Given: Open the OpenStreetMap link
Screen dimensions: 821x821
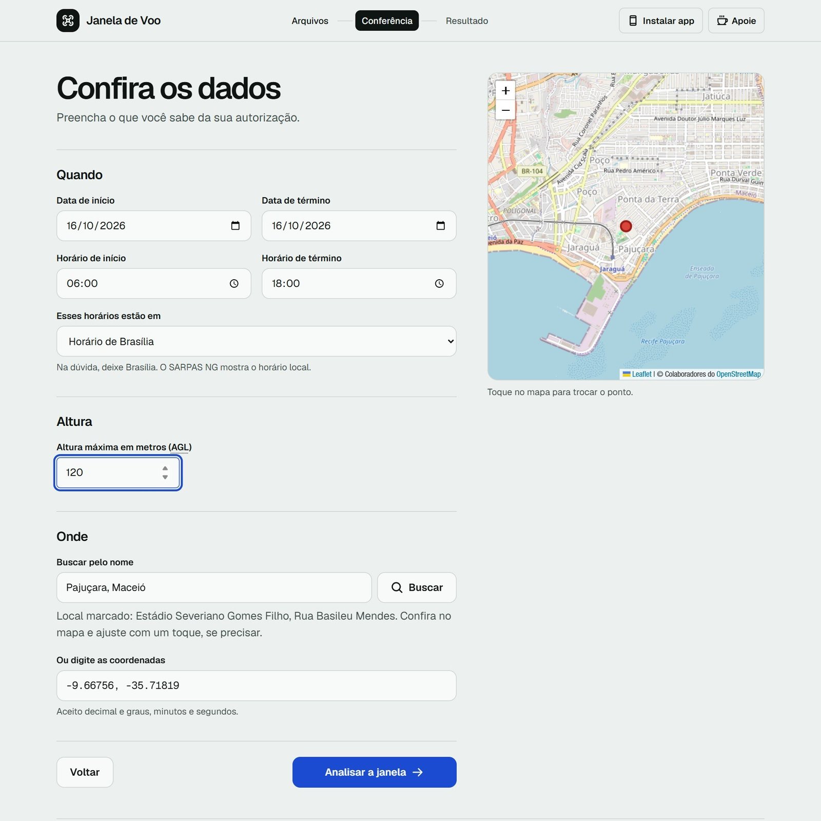Looking at the screenshot, I should (738, 374).
